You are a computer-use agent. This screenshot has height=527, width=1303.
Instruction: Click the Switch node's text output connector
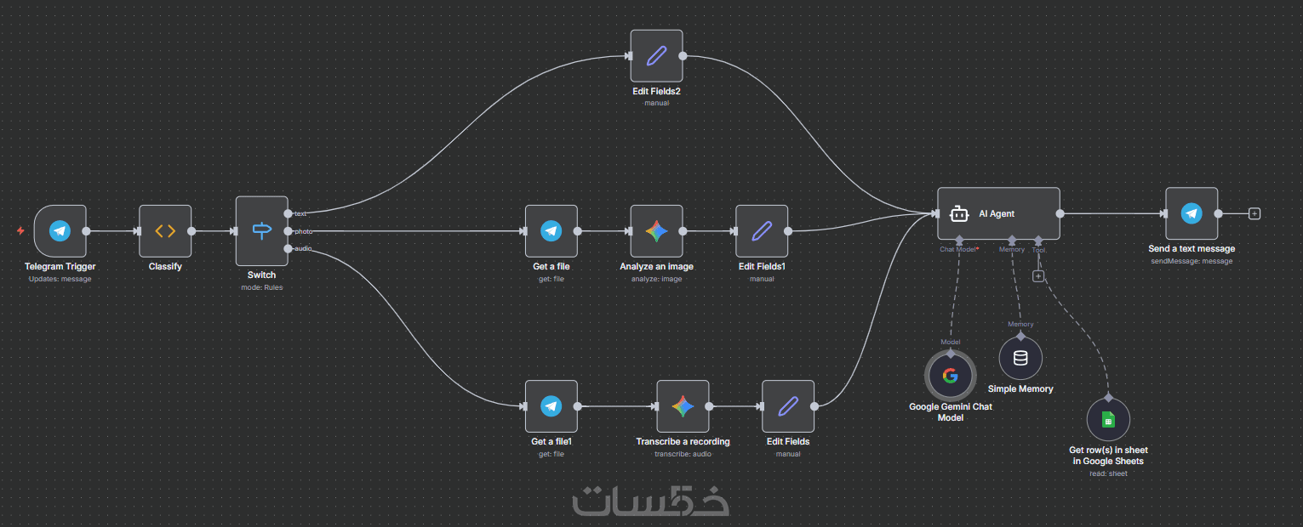[289, 213]
